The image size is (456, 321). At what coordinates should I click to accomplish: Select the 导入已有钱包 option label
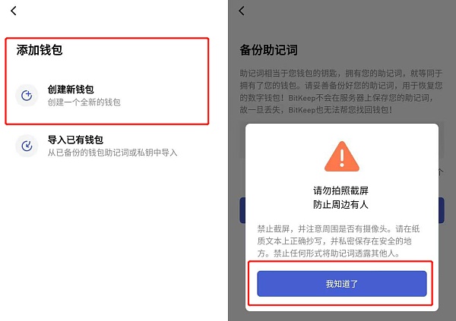[x=75, y=140]
